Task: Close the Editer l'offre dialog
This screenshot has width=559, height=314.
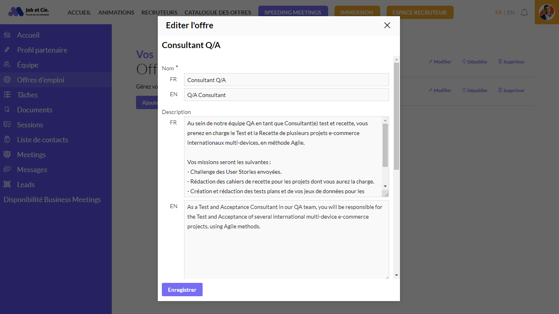Action: point(387,25)
